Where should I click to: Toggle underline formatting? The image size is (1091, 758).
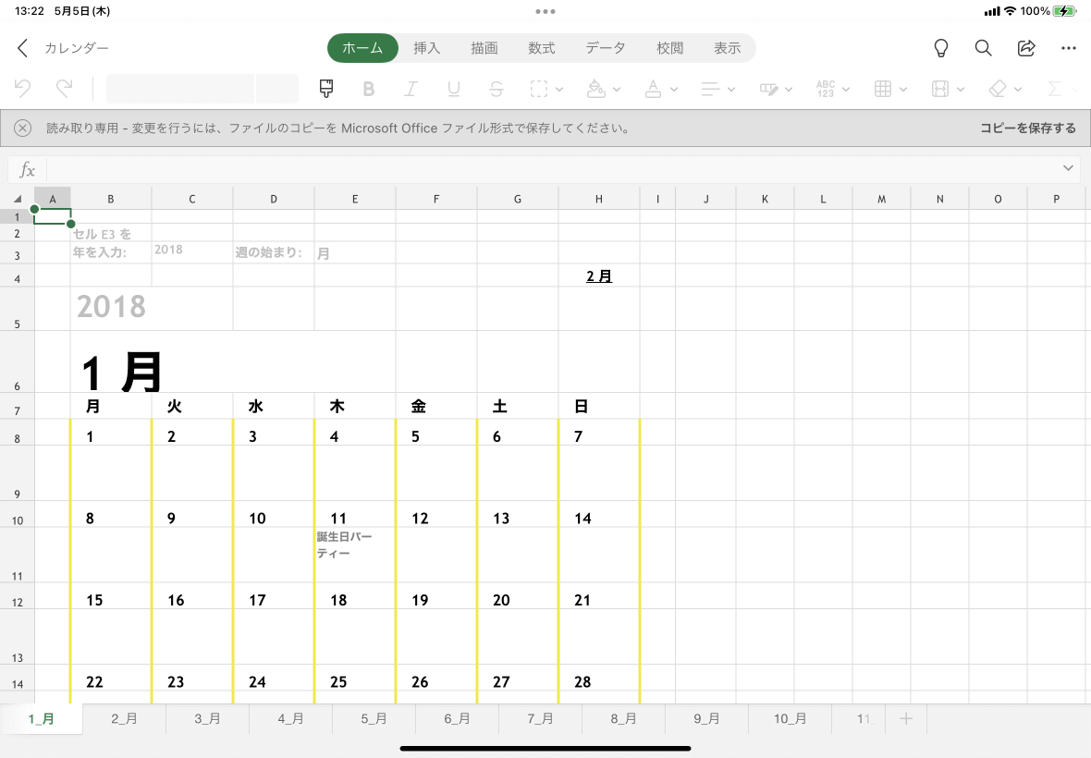pyautogui.click(x=453, y=88)
